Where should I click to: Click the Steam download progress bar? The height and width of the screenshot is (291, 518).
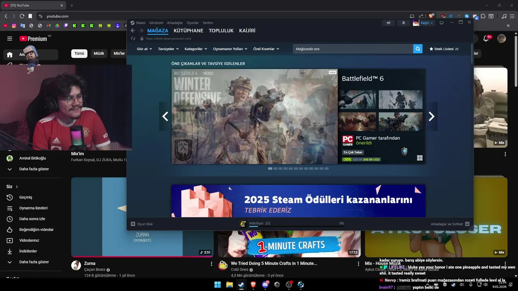click(297, 226)
